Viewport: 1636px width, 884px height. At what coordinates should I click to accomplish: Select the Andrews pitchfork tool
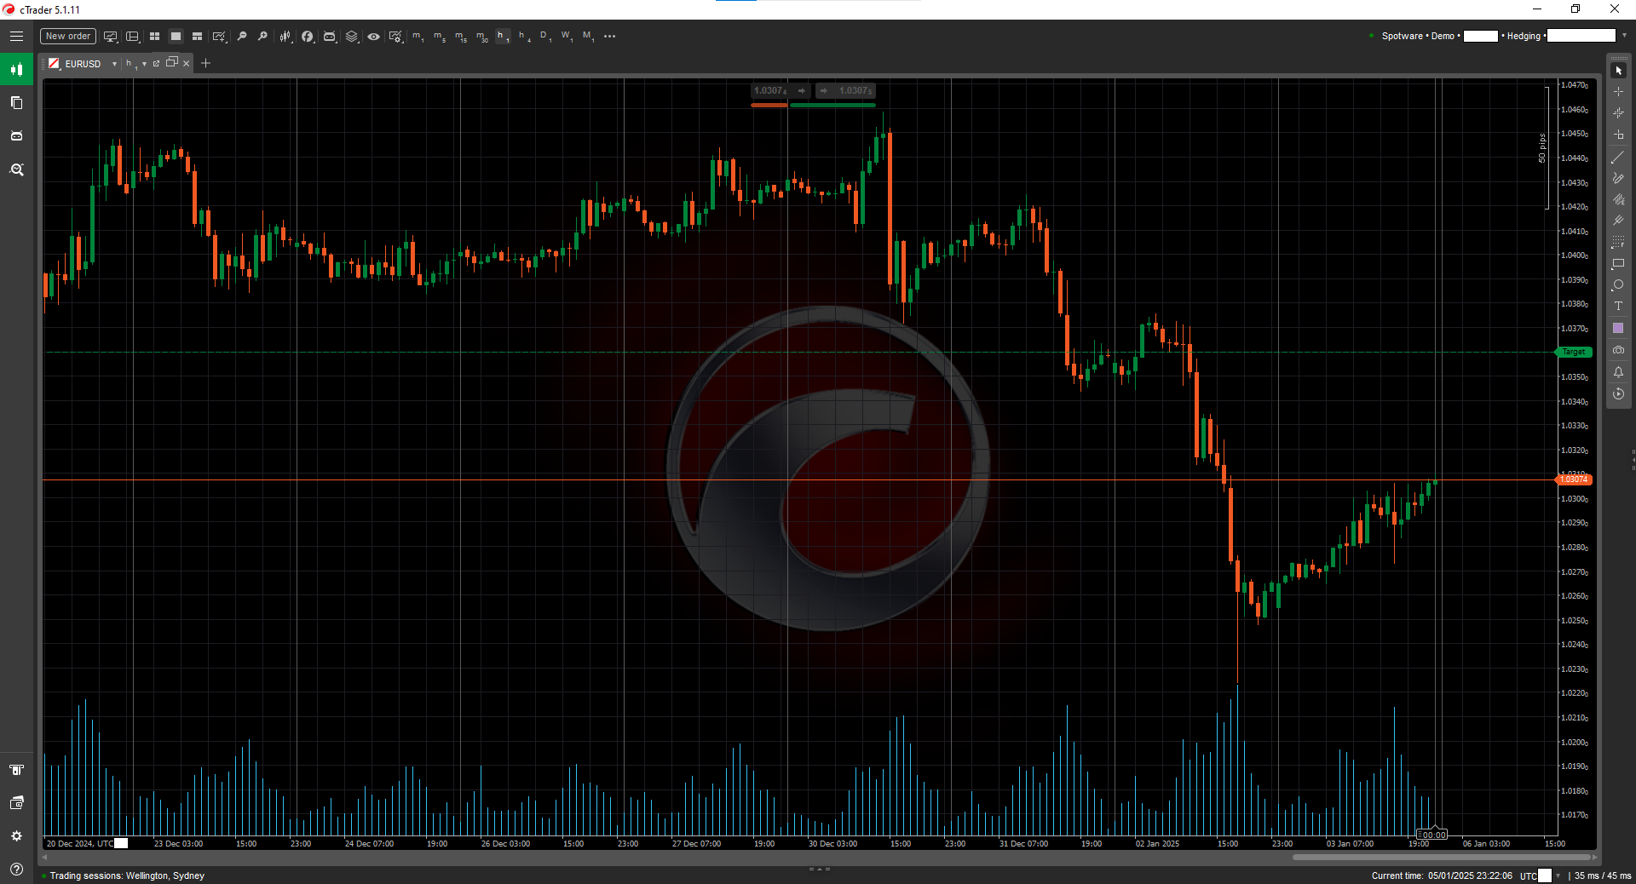[x=1618, y=221]
